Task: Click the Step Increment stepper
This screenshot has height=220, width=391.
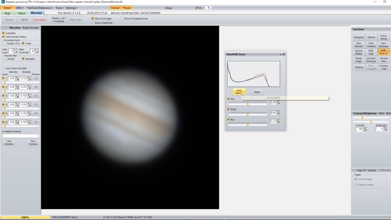Action: click(36, 51)
